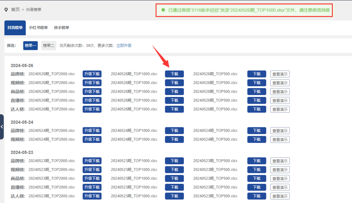The width and height of the screenshot is (352, 203).
Task: Switch filter to 榜单二
Action: [x=49, y=45]
